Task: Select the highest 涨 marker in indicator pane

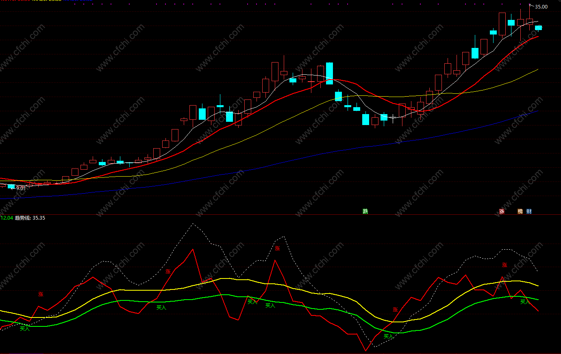Action: click(277, 248)
